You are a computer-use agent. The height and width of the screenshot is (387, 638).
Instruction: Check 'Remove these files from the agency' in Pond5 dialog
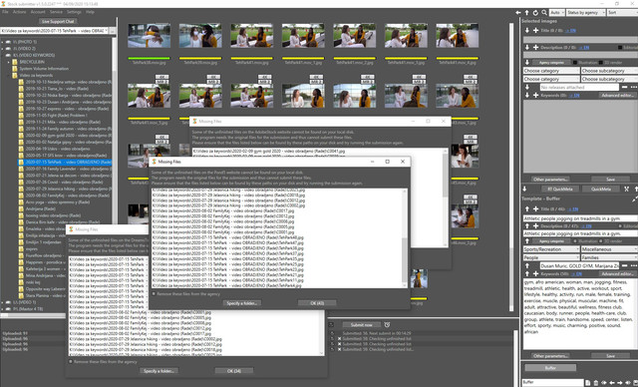(x=154, y=294)
